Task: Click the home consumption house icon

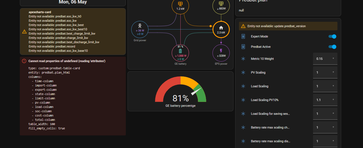Action: (221, 28)
